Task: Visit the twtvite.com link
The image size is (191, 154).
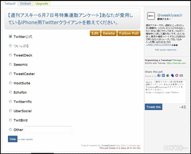Action: tap(176, 63)
